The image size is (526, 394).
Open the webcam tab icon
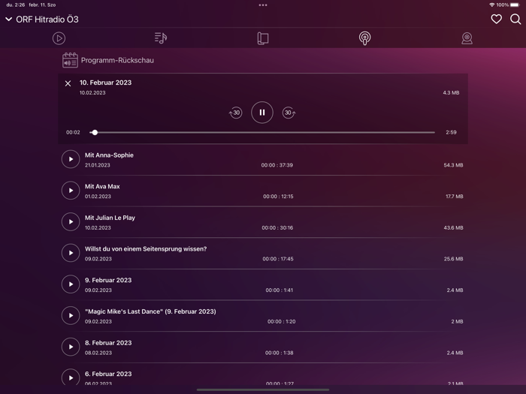pos(467,38)
